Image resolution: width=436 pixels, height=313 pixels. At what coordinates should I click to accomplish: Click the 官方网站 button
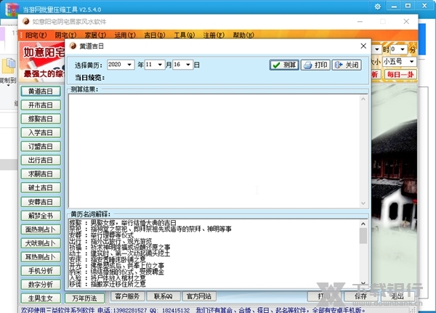pyautogui.click(x=198, y=297)
